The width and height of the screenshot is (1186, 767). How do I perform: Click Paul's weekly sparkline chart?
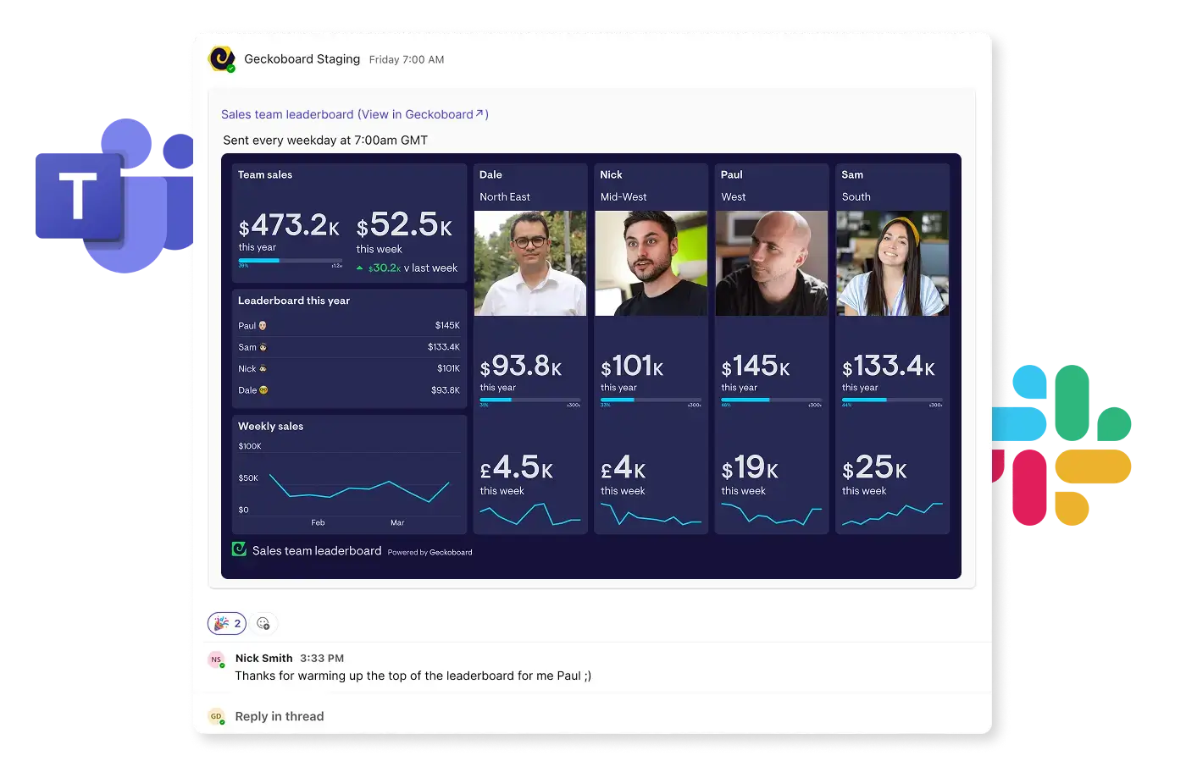tap(772, 516)
